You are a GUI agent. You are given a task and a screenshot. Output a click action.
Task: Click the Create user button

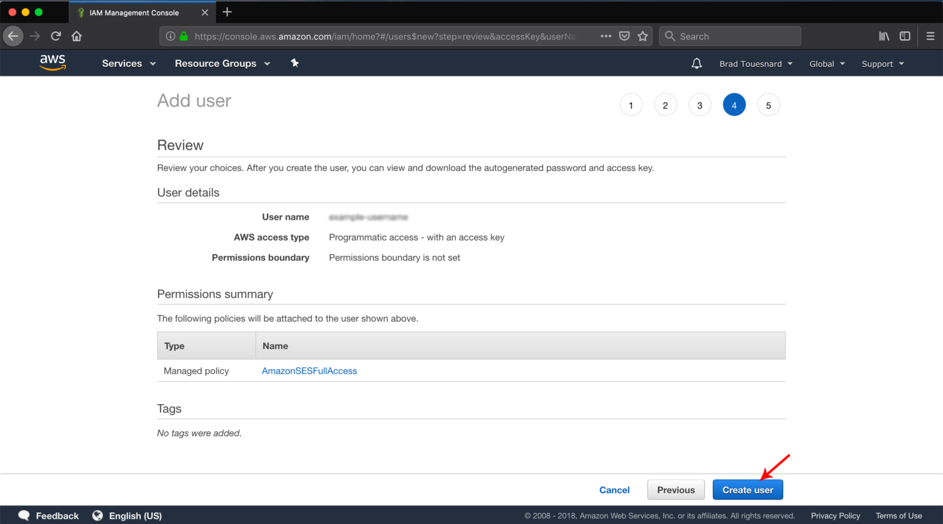748,490
